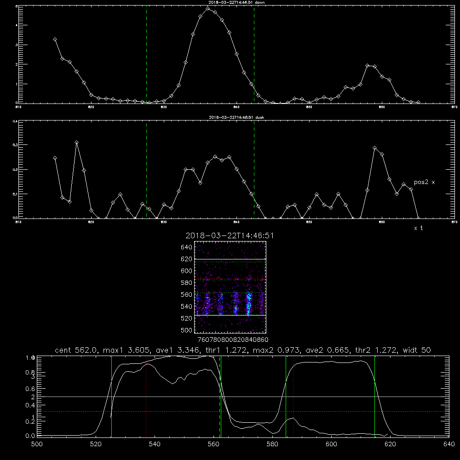460x460 pixels.
Task: Click the orange dashed line in bottom plot
Action: click(x=219, y=397)
